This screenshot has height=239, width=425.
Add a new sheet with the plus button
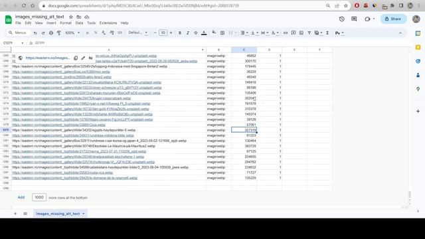[15, 214]
